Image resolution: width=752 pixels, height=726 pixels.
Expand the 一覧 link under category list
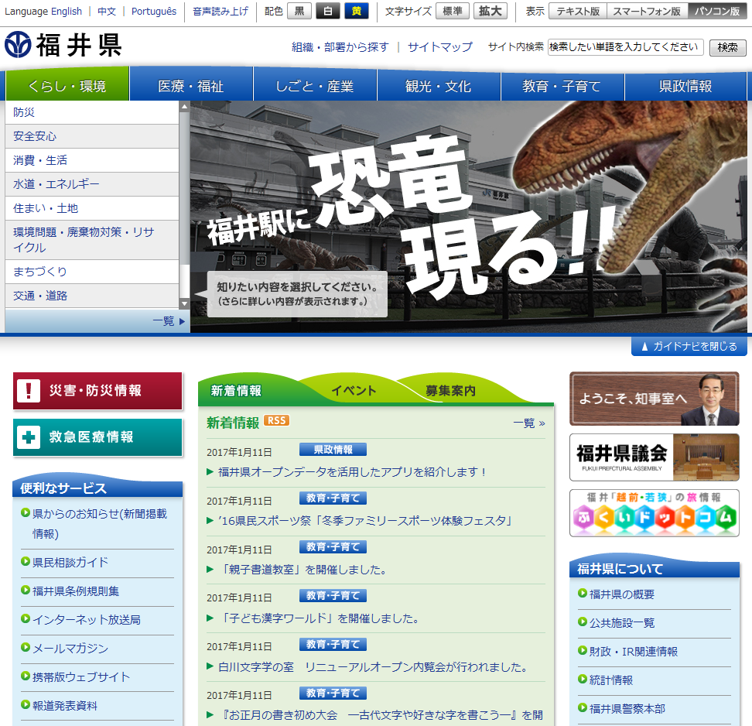click(x=169, y=321)
